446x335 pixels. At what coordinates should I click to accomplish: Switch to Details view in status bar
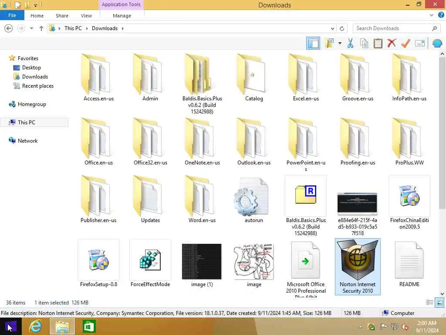coord(429,302)
